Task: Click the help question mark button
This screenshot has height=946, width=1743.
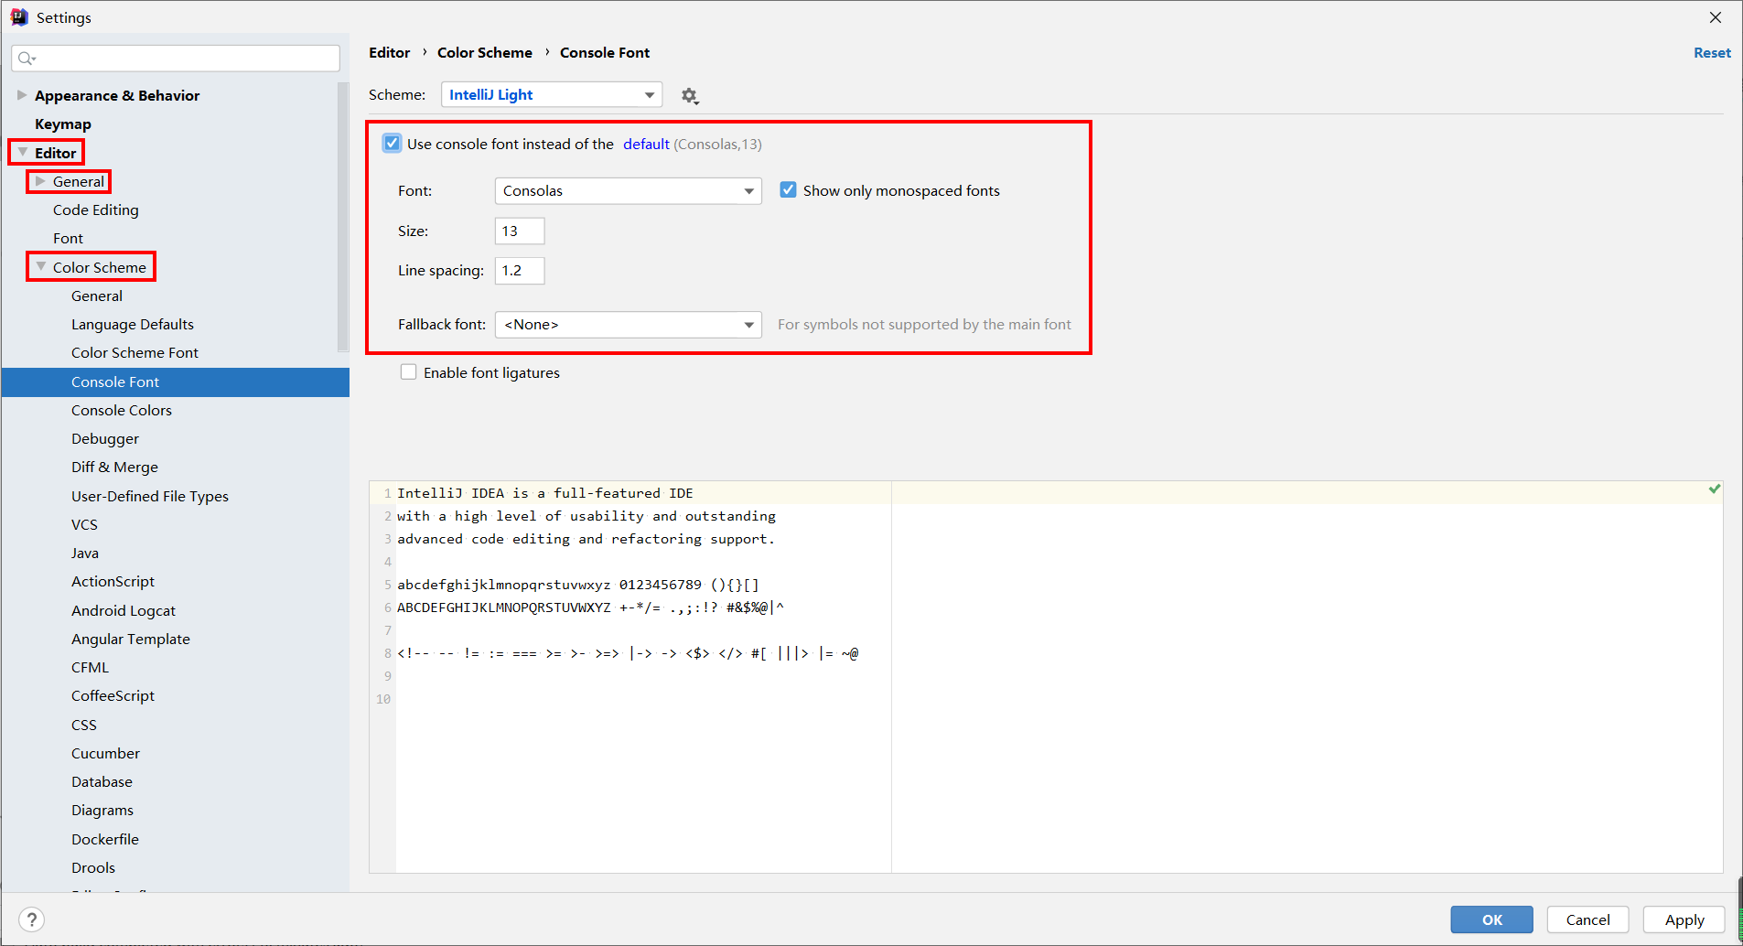Action: click(31, 919)
